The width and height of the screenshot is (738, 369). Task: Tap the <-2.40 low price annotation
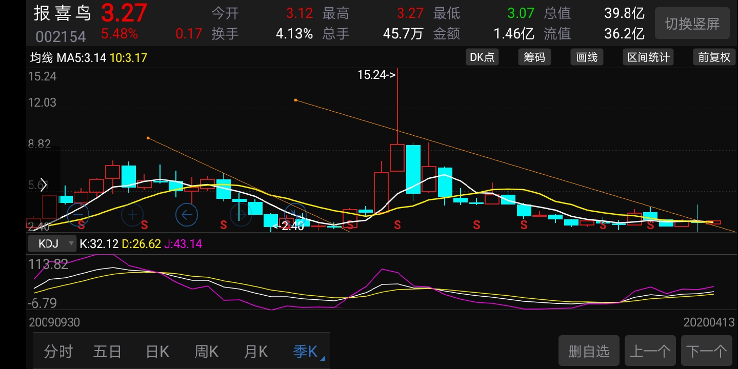click(288, 226)
